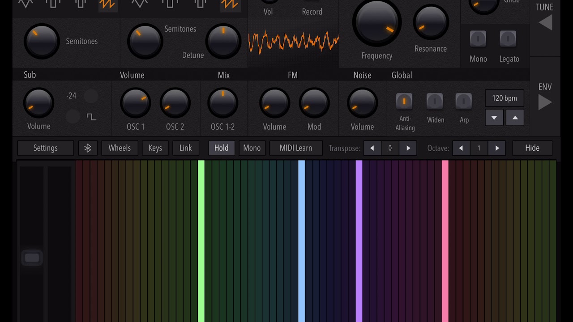
Task: Click the OSC 2 volume knob
Action: (175, 103)
